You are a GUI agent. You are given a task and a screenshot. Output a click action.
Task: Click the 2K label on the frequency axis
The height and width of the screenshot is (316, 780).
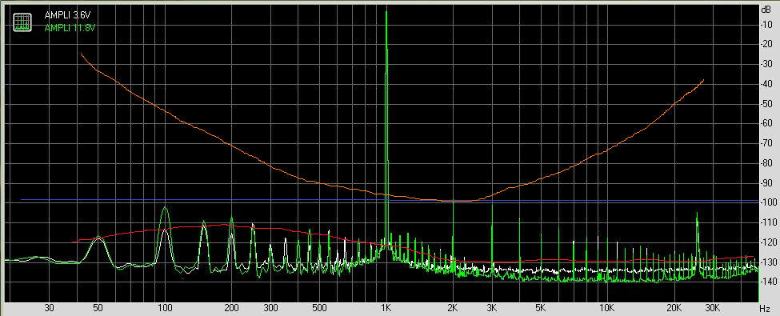pos(453,307)
